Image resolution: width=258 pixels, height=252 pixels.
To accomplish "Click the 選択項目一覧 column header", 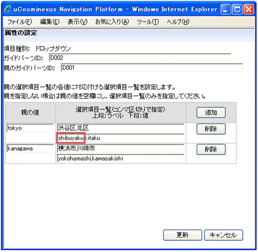I will click(x=120, y=113).
